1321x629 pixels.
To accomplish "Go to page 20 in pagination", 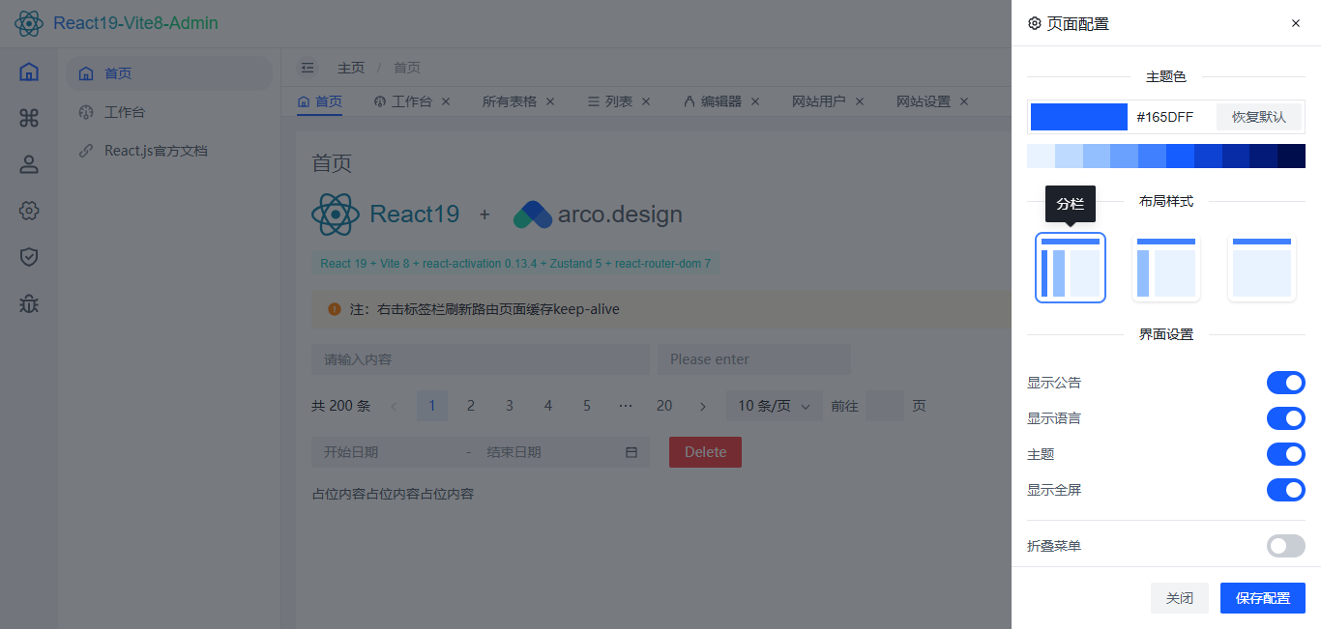I will pyautogui.click(x=664, y=406).
